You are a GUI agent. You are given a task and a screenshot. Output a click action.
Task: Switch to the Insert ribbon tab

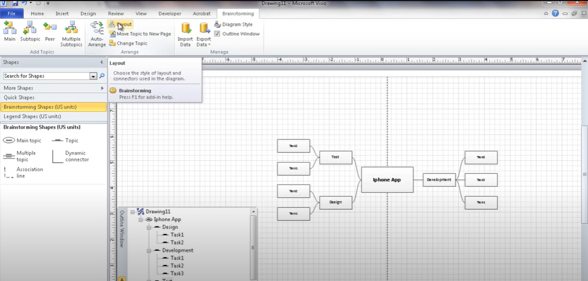(62, 13)
